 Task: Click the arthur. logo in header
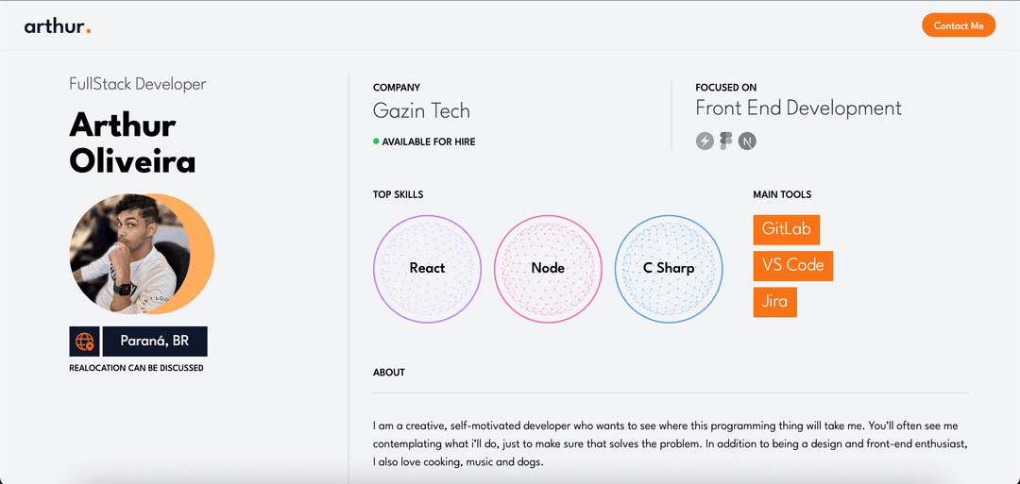pyautogui.click(x=58, y=26)
